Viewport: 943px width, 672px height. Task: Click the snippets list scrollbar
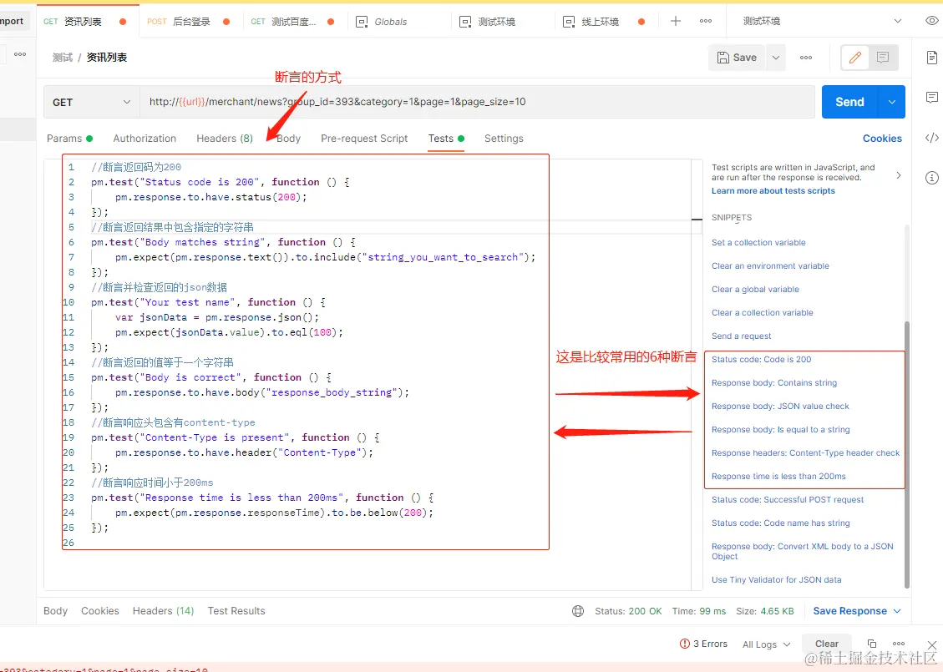coord(907,454)
